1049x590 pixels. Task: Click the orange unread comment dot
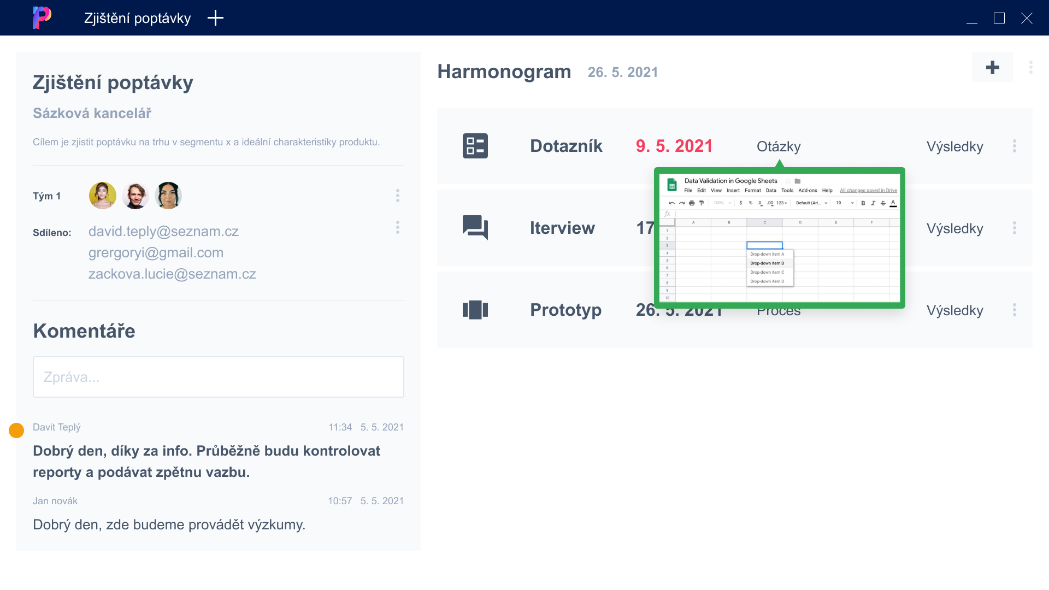point(16,430)
